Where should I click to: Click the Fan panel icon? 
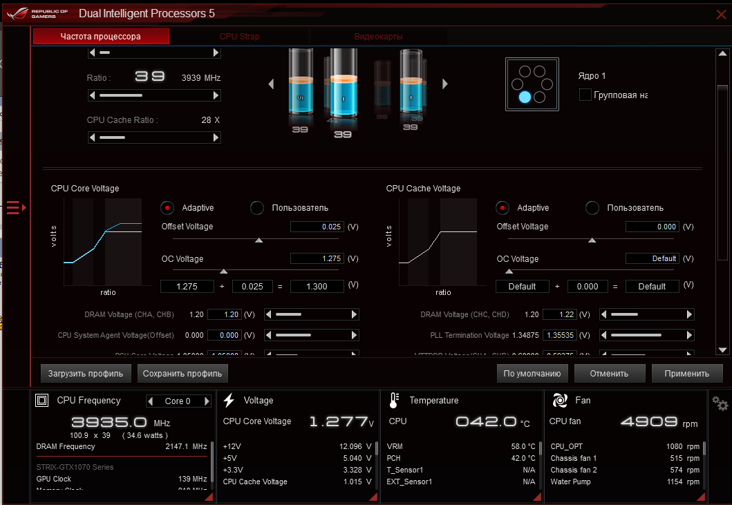(560, 401)
